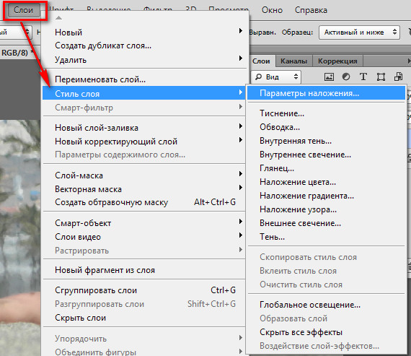The image size is (411, 356).
Task: Switch to the Каналы panel tab
Action: pos(294,61)
